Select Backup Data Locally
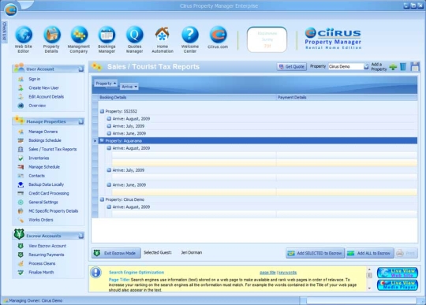The width and height of the screenshot is (426, 305). point(47,184)
